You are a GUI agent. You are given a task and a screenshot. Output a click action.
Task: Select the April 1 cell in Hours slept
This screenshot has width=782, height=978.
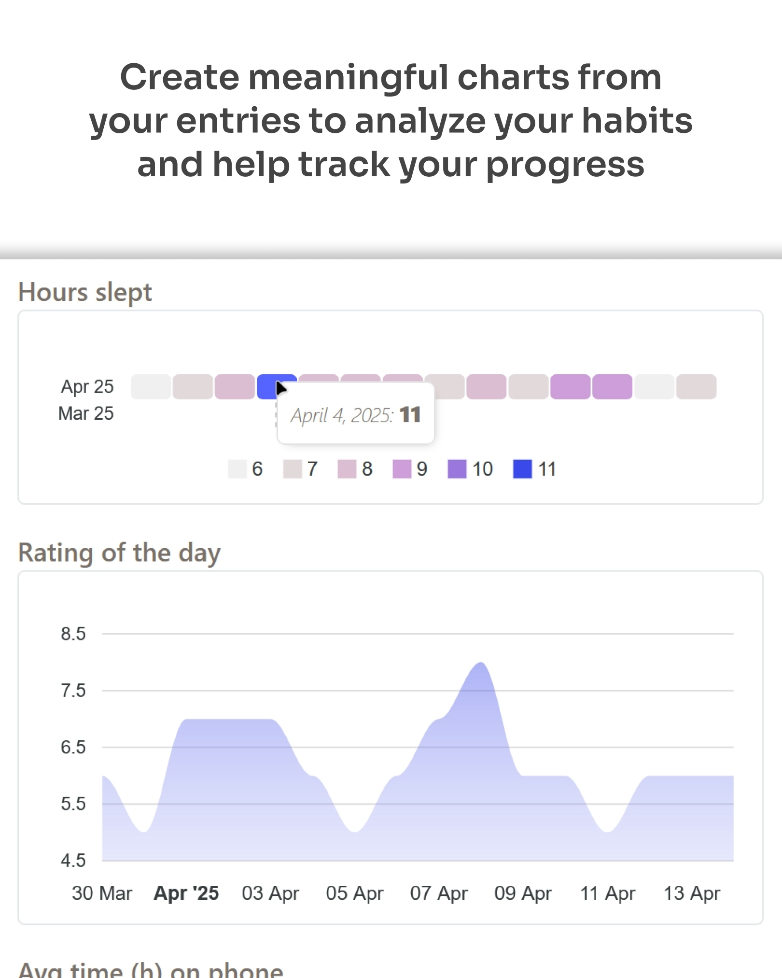click(151, 386)
